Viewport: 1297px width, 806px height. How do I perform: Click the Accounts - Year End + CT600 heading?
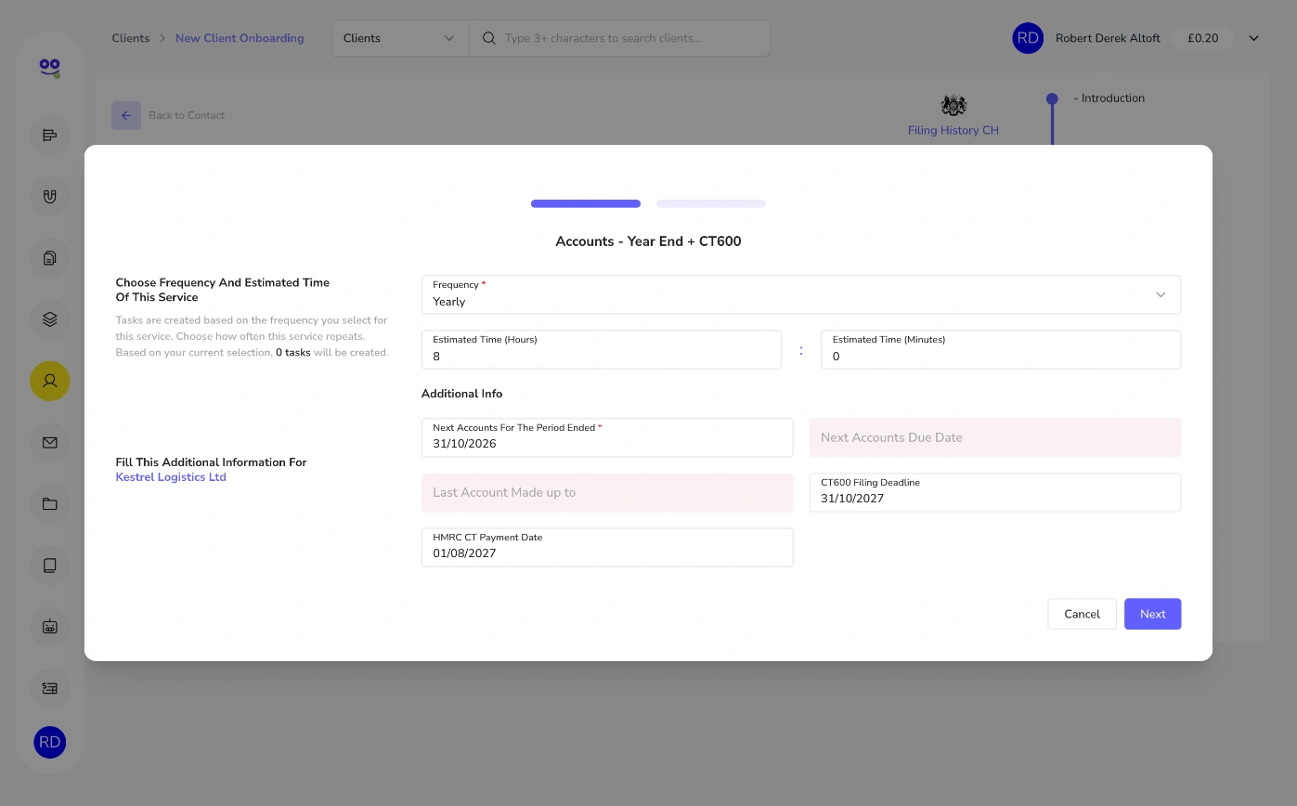pyautogui.click(x=648, y=241)
